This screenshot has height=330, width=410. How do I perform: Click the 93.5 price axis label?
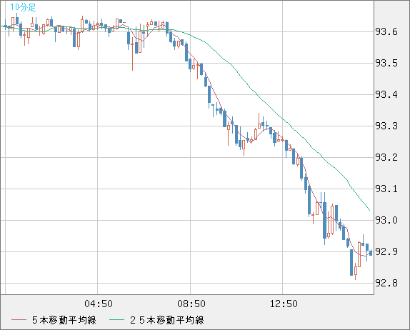[386, 64]
